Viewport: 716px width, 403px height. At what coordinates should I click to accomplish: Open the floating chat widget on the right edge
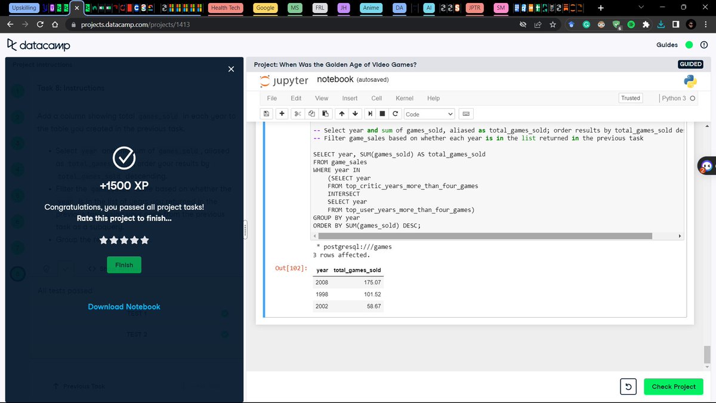click(x=706, y=166)
